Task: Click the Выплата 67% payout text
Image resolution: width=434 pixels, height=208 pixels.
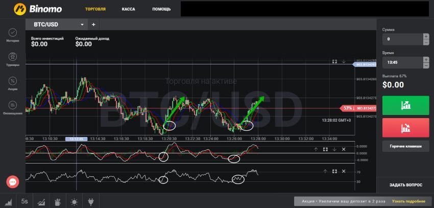Action: click(x=394, y=76)
